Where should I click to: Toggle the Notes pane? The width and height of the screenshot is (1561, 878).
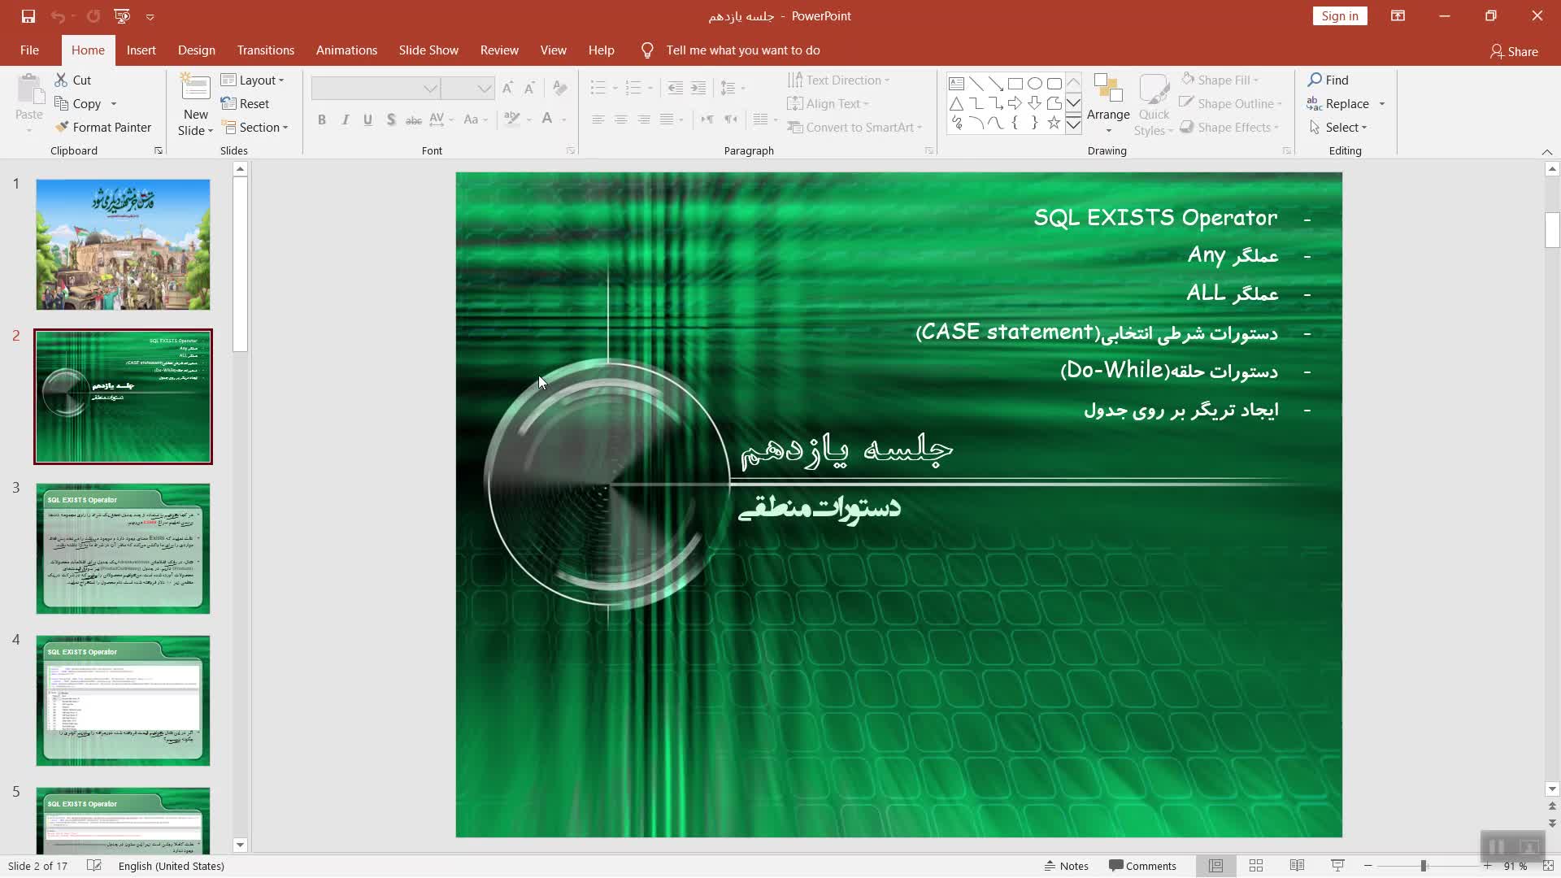(x=1066, y=866)
